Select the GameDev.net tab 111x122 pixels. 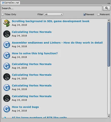pos(10,3)
